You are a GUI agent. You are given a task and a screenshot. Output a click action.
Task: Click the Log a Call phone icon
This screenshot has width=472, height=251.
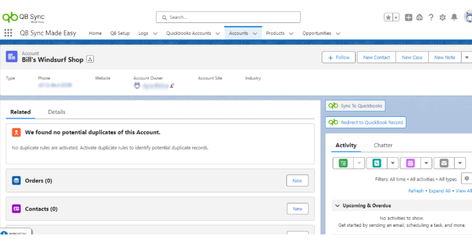click(376, 163)
